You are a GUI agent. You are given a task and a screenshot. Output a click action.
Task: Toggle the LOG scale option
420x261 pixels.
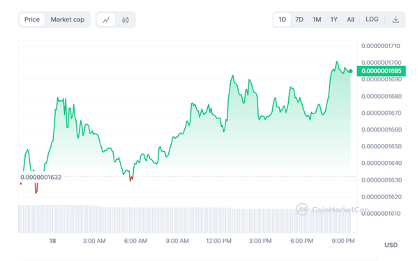point(372,19)
